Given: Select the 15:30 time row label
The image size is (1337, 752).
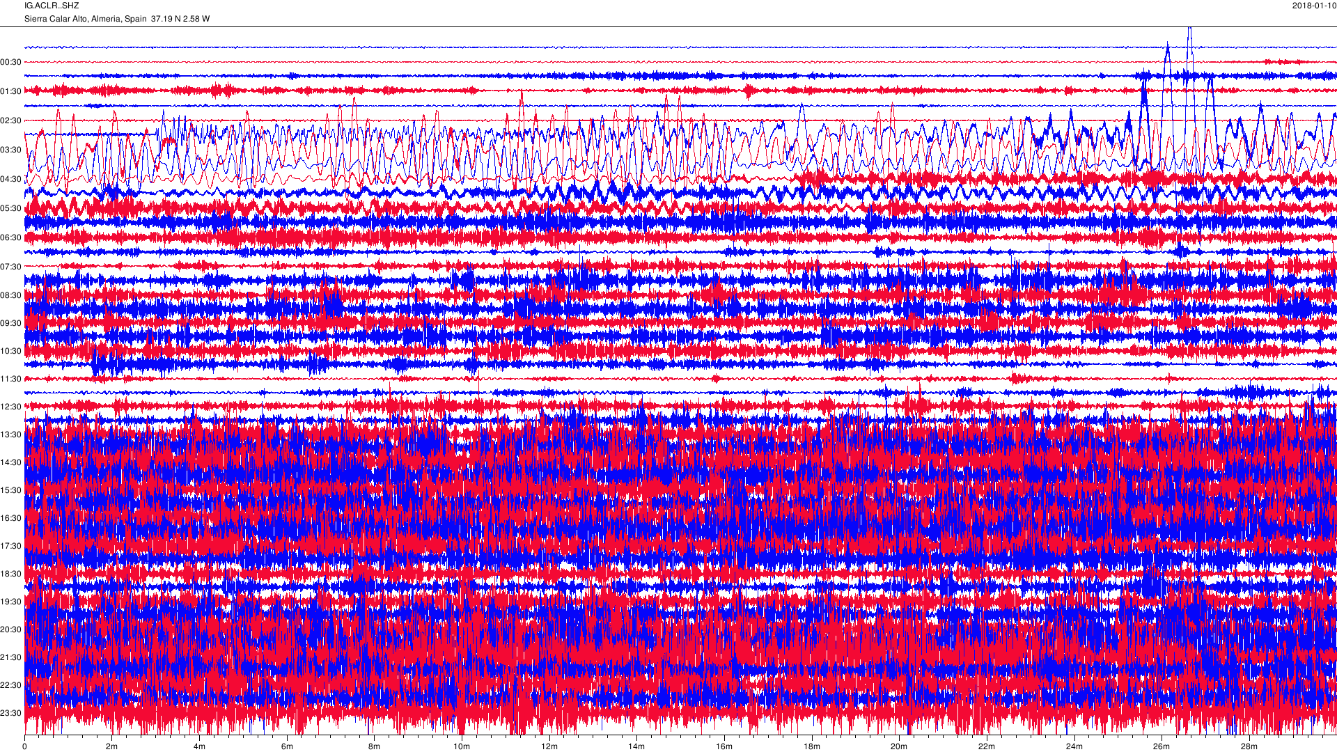Looking at the screenshot, I should click(11, 491).
